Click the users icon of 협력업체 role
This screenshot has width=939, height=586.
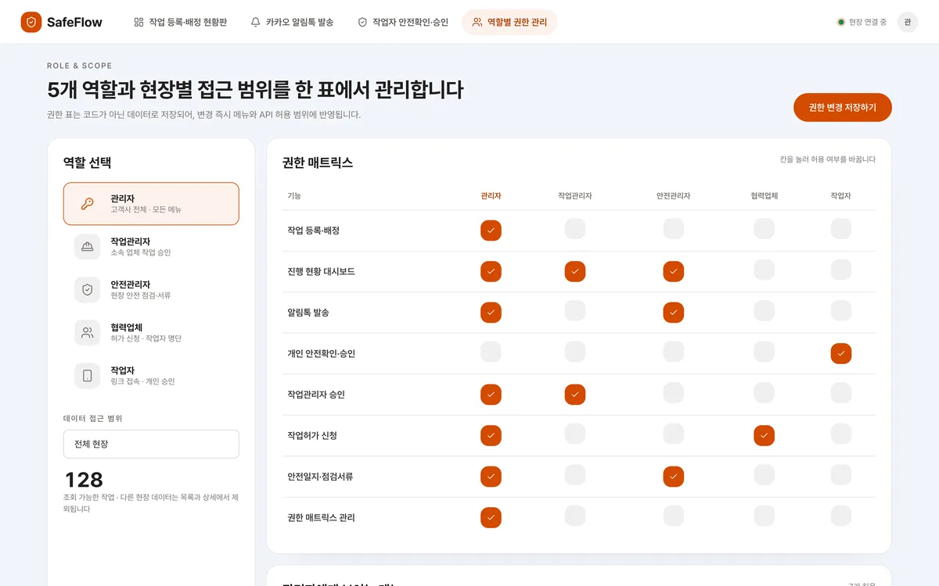88,333
